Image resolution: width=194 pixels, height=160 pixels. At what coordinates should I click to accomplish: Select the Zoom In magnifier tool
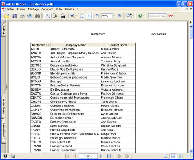[x=73, y=16]
